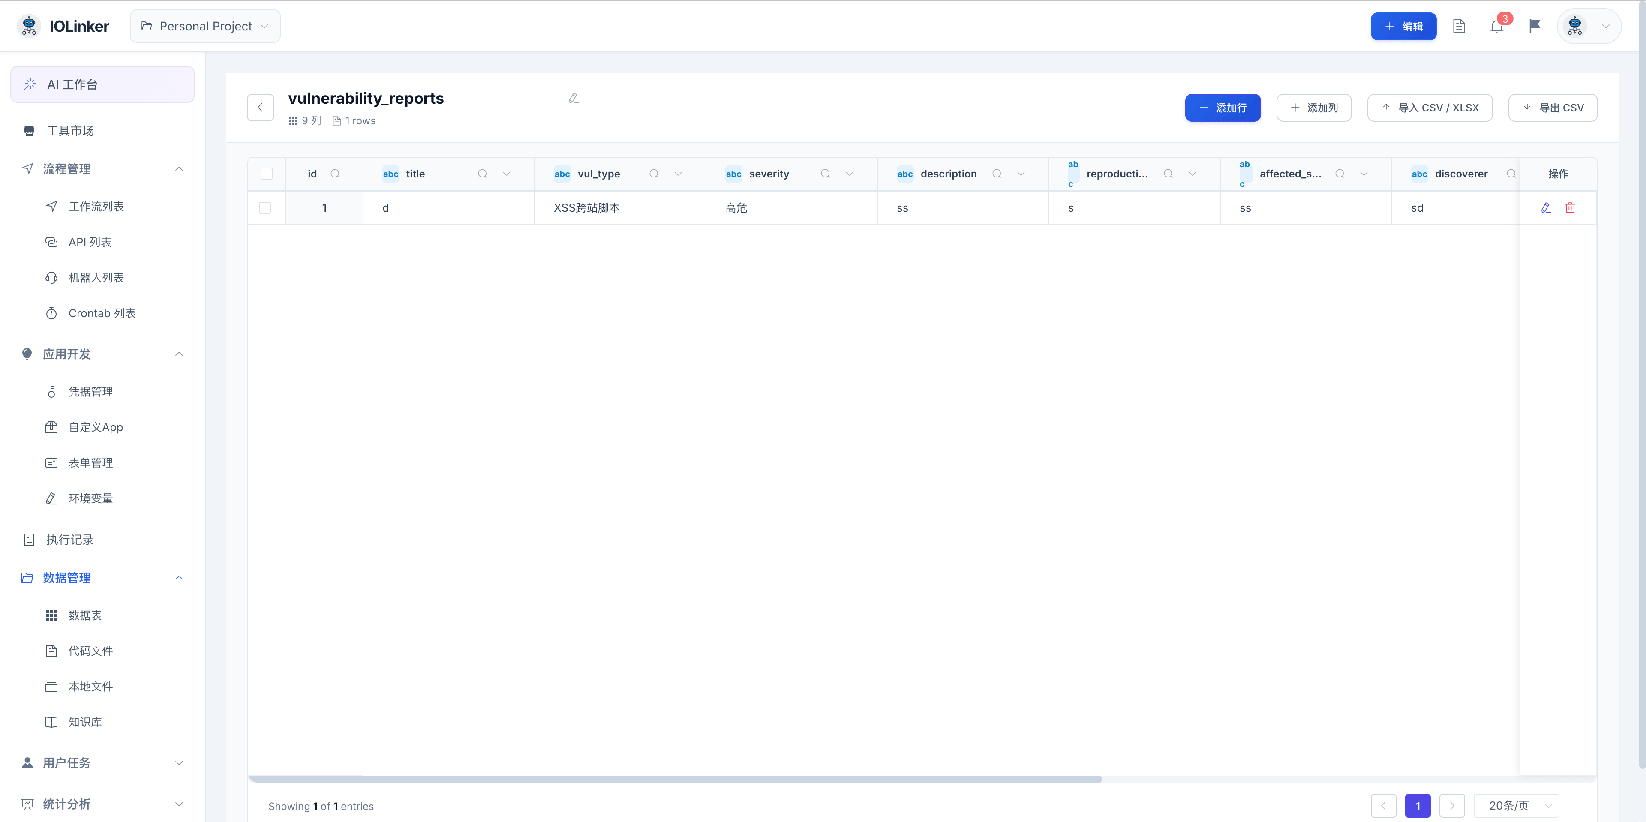
Task: Open the document icon in top bar
Action: pyautogui.click(x=1459, y=26)
